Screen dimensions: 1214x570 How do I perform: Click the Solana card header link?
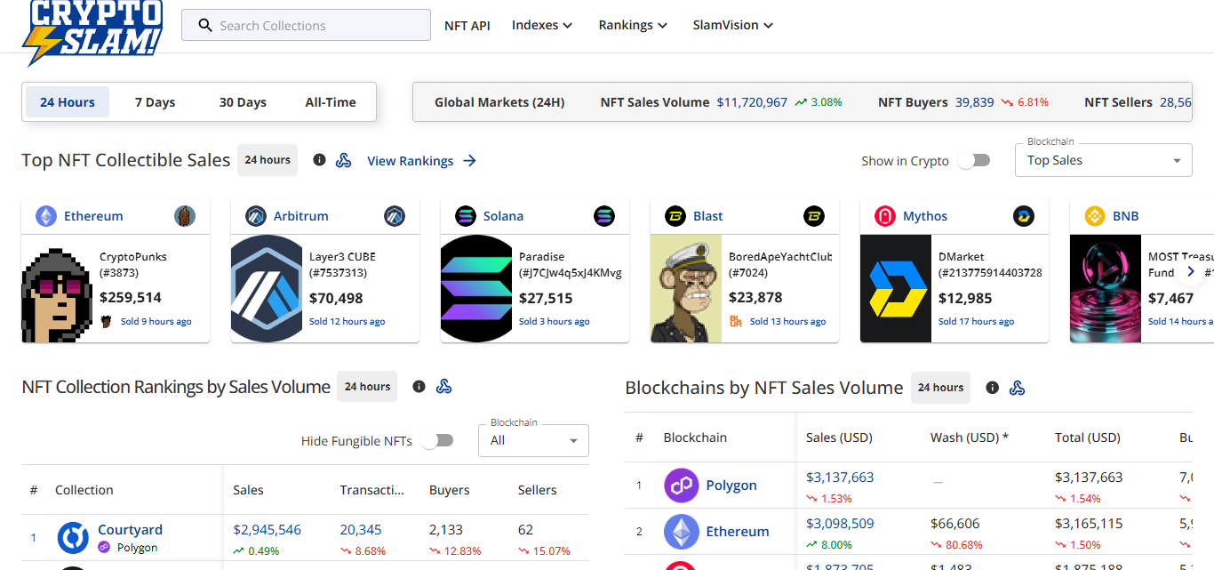point(503,216)
